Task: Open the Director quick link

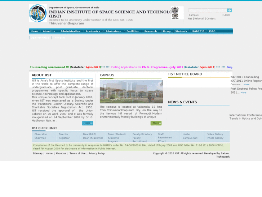Action: pos(63,134)
